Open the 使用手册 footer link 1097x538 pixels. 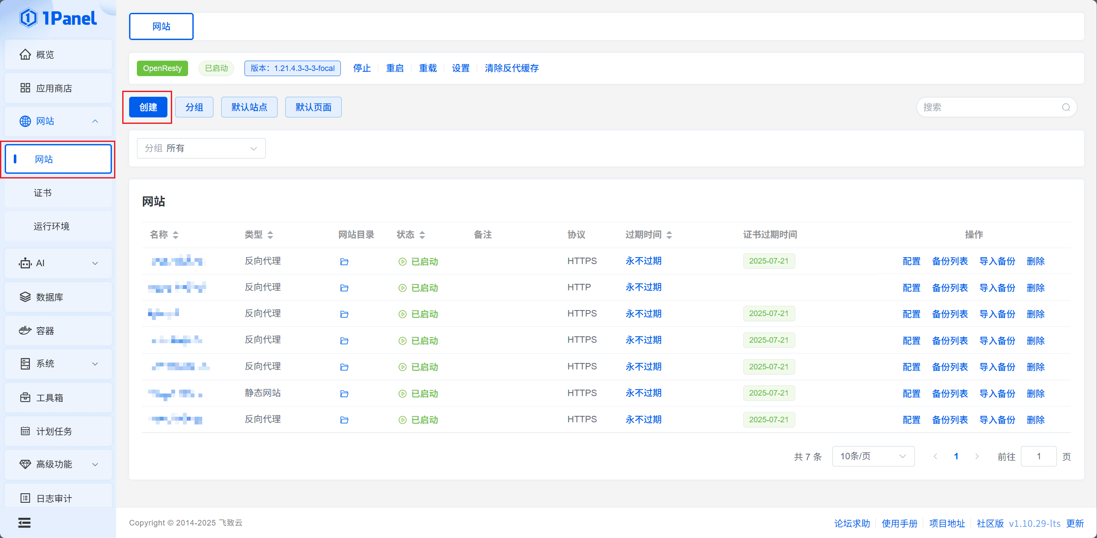point(899,523)
